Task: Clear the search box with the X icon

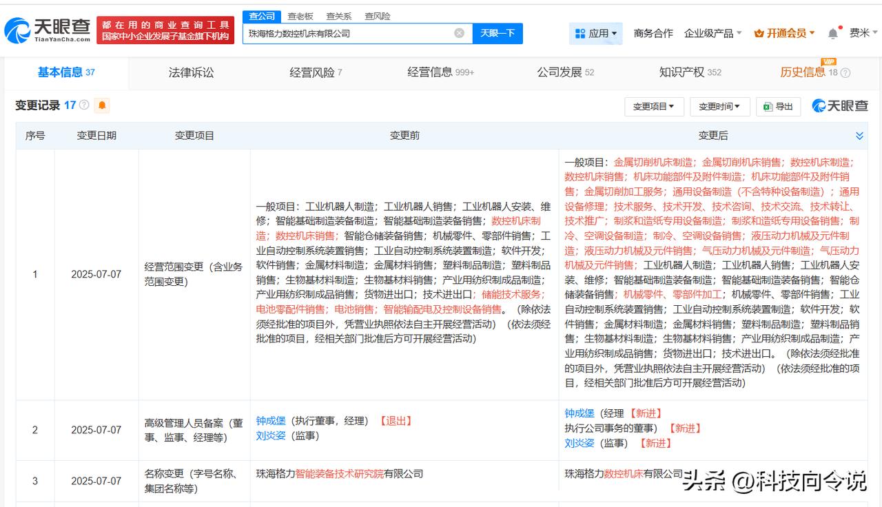Action: pos(459,33)
